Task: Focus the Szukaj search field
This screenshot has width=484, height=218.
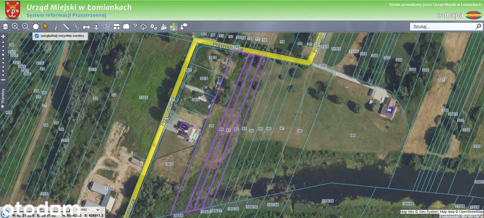Action: pyautogui.click(x=443, y=26)
